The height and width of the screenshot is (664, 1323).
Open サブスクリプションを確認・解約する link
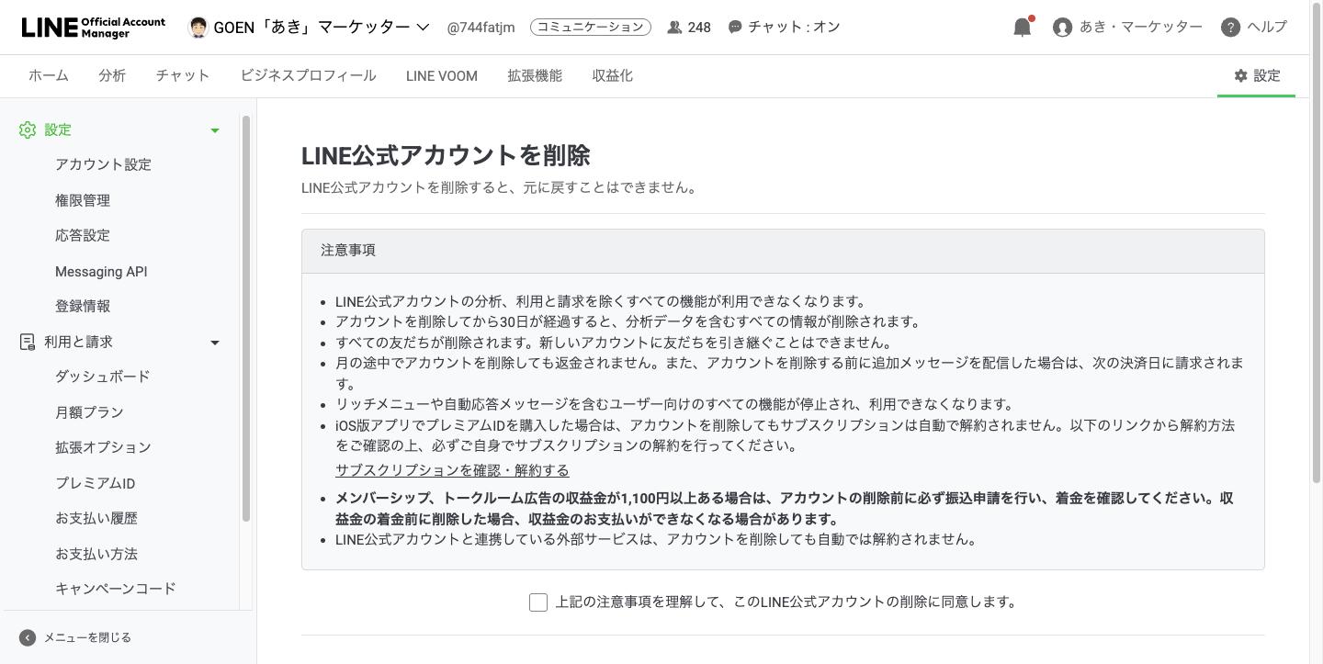click(x=452, y=470)
